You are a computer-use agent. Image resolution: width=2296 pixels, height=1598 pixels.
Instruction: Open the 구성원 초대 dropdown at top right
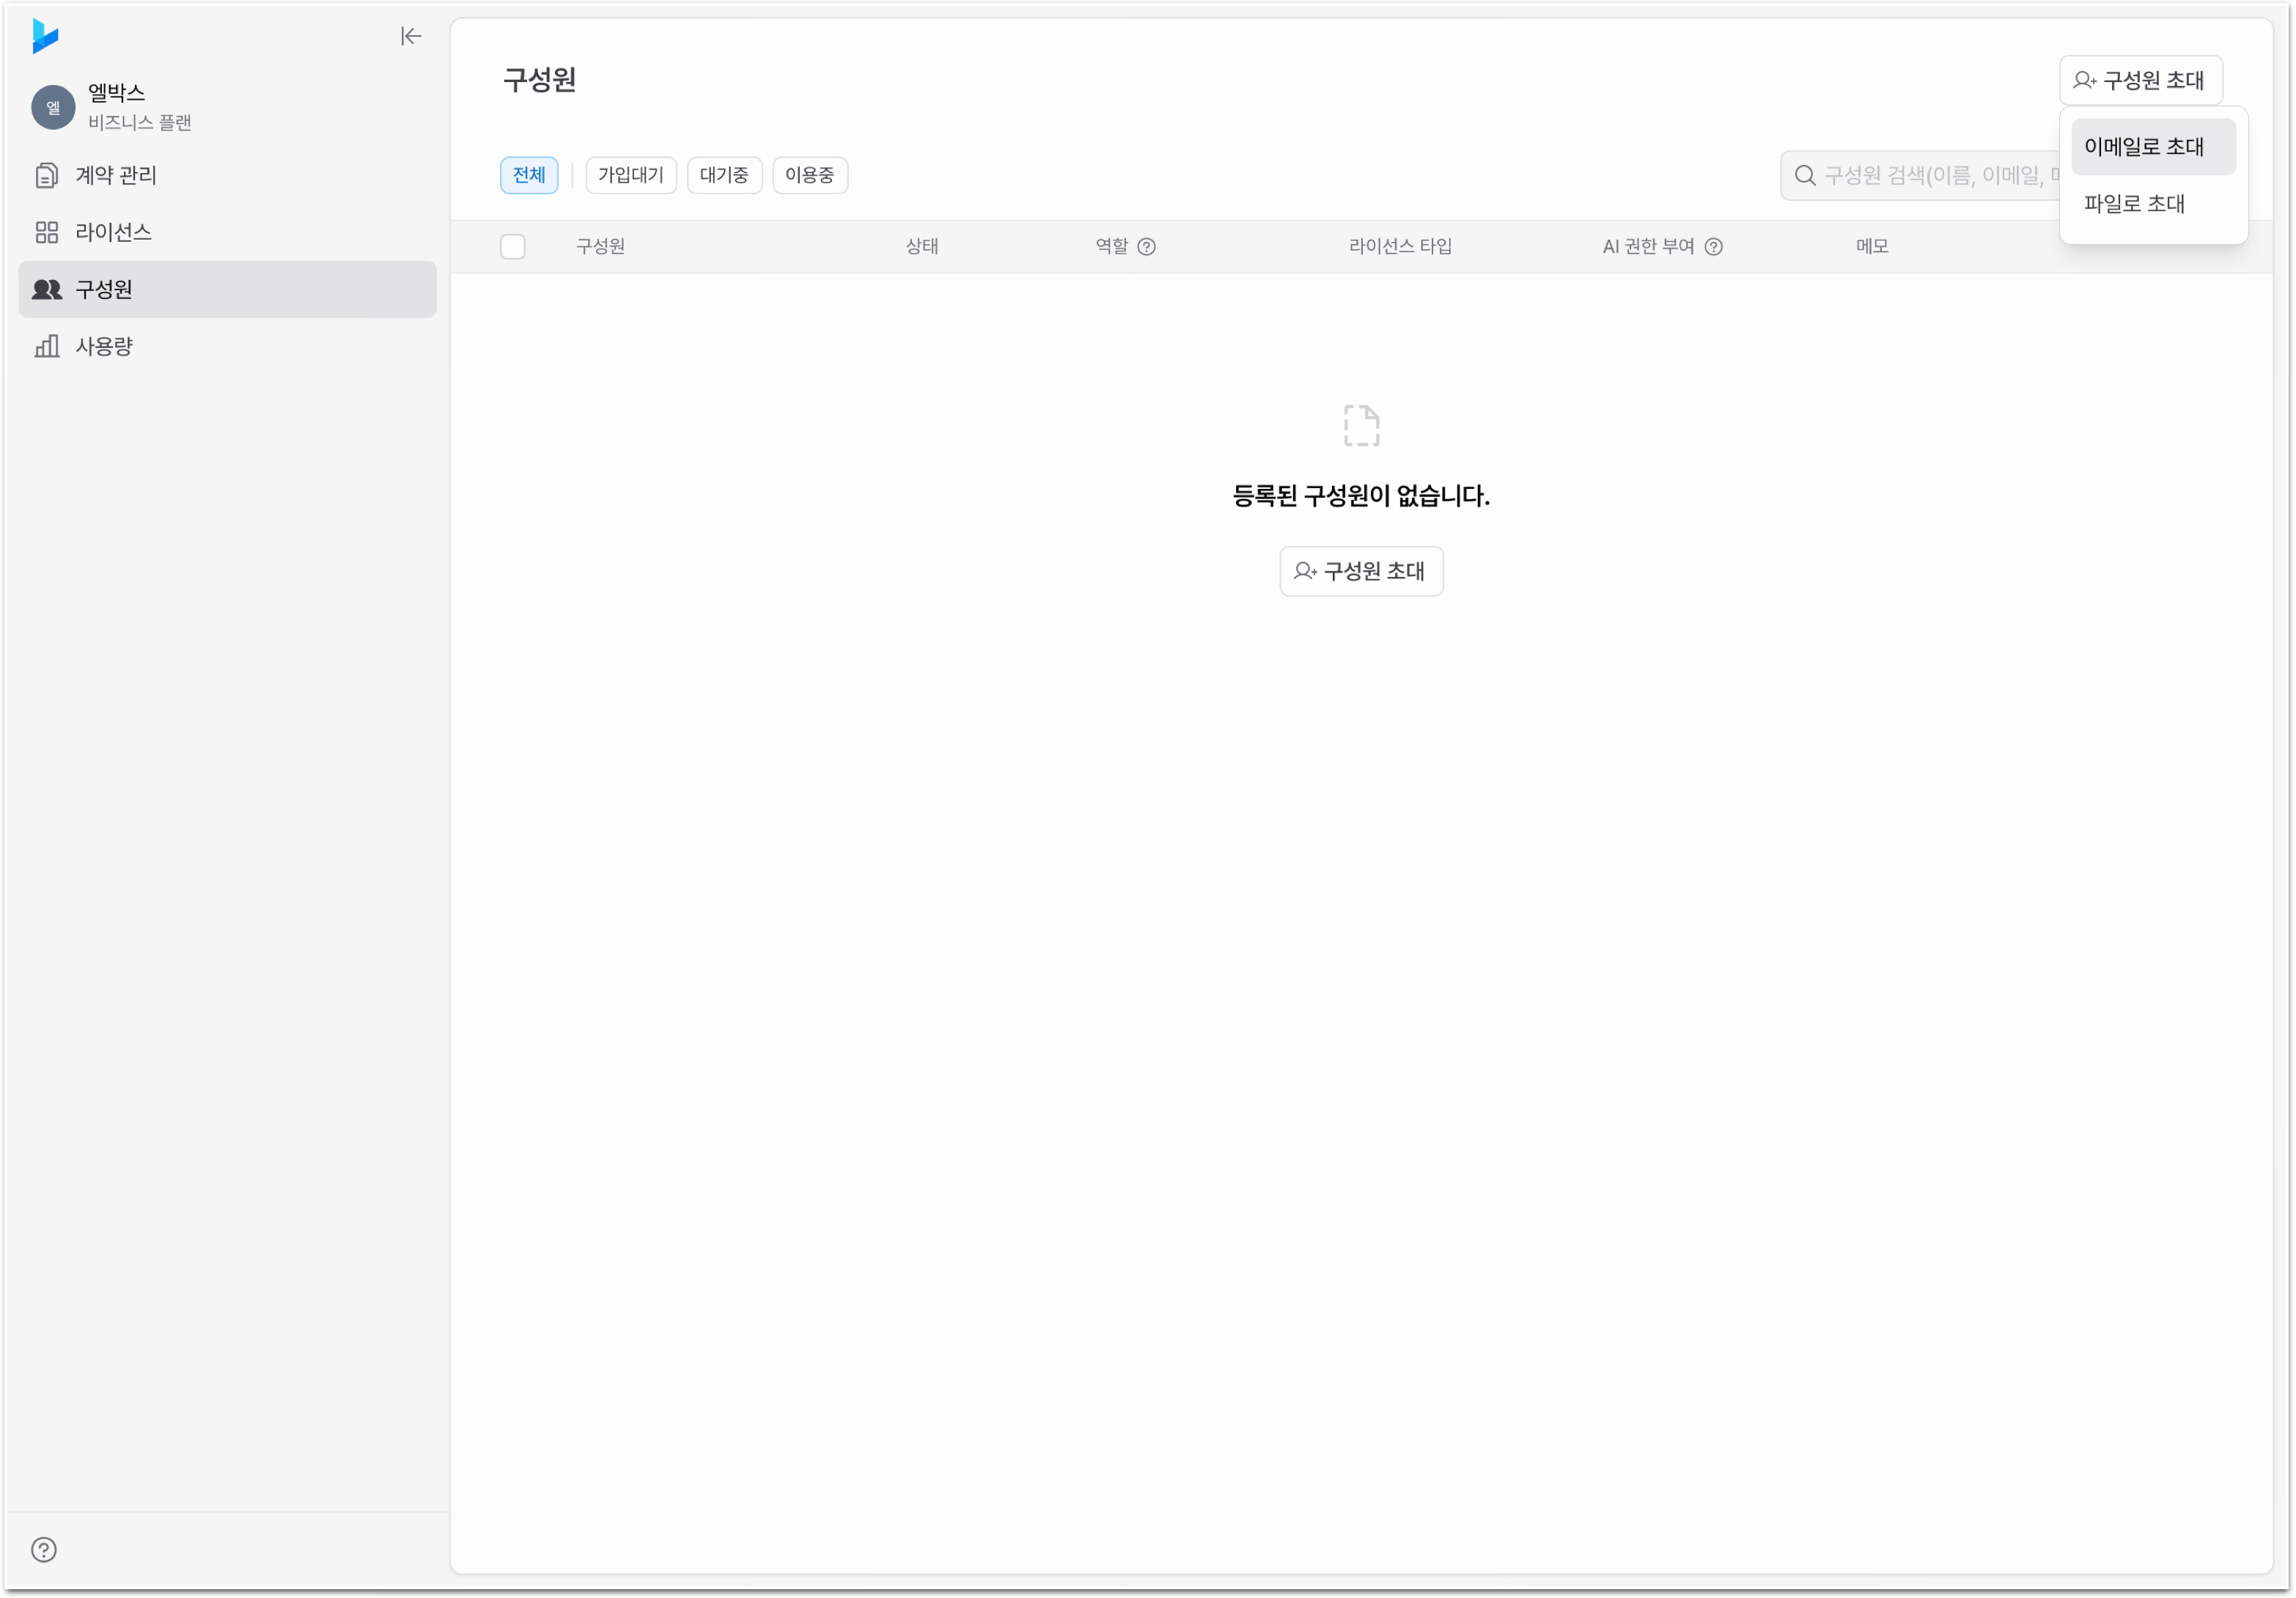(2140, 80)
